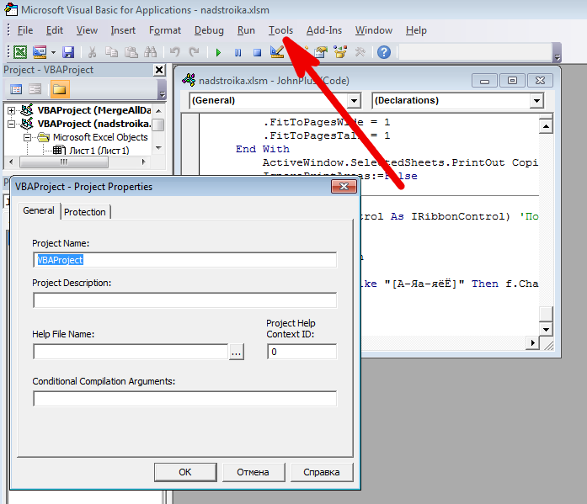
Task: Collapse the VBAProject (nadstroika. node
Action: click(11, 124)
